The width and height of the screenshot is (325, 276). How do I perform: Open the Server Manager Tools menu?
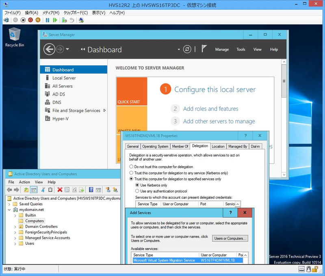(241, 49)
